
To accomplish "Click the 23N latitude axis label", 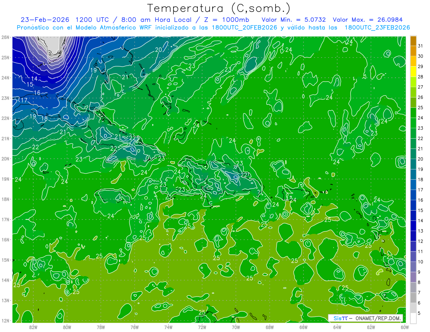I will coord(5,98).
